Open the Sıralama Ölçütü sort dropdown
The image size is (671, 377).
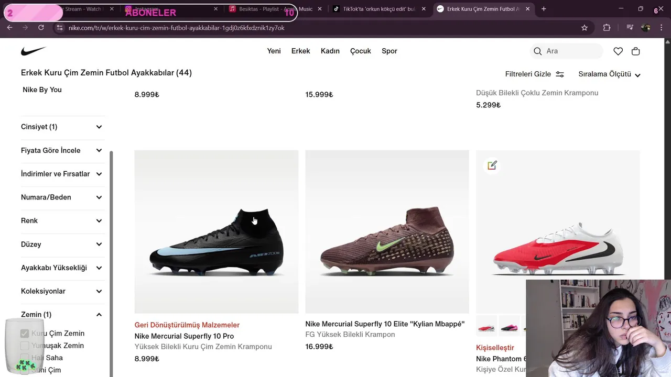pyautogui.click(x=609, y=74)
